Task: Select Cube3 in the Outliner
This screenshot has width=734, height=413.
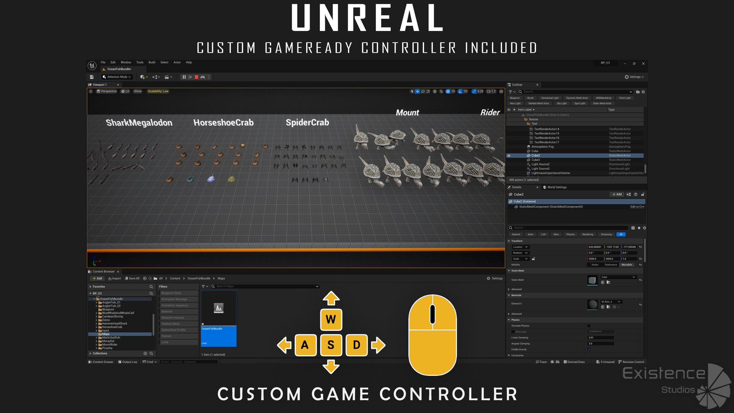Action: 536,160
